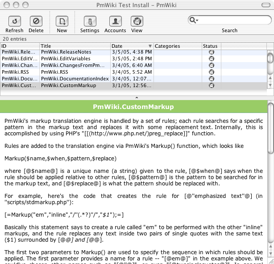This screenshot has height=264, width=274.
Task: Click entry list scroll up arrow
Action: pyautogui.click(x=270, y=78)
